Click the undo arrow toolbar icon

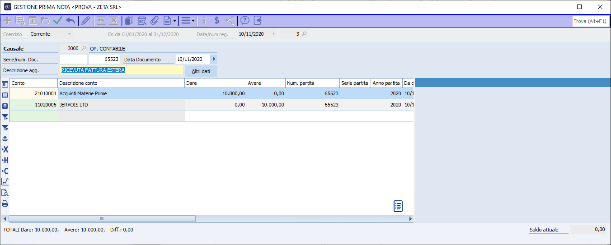pos(70,20)
